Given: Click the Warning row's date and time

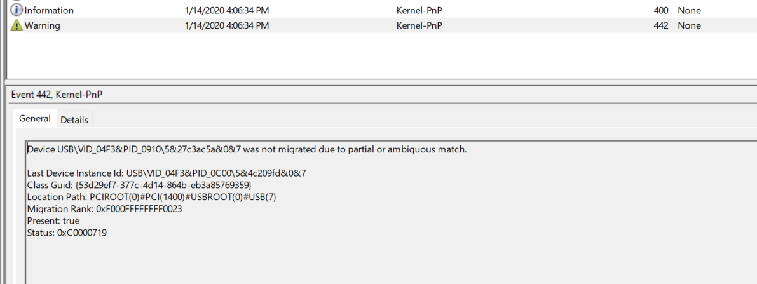Looking at the screenshot, I should pyautogui.click(x=226, y=25).
